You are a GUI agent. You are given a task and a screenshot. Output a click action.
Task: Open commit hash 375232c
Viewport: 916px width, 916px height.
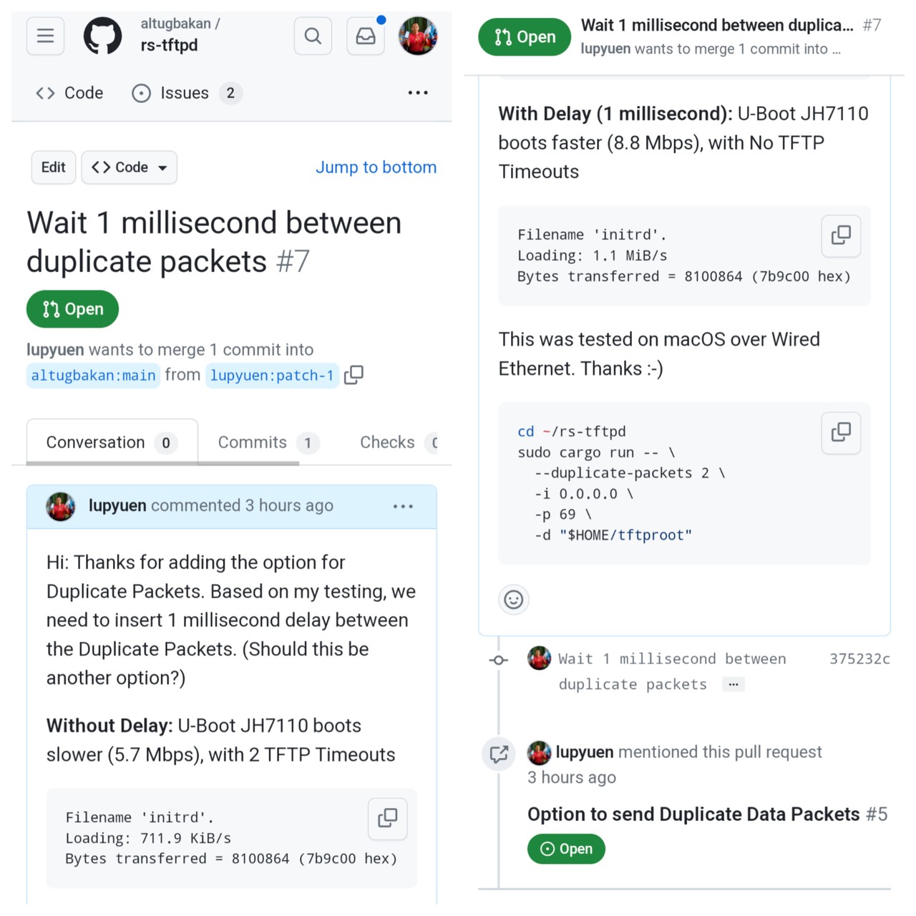tap(859, 659)
